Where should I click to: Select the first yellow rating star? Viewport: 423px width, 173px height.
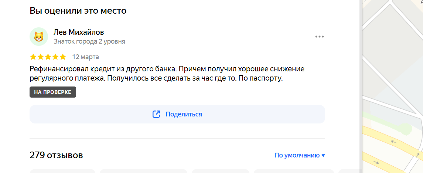coord(33,57)
